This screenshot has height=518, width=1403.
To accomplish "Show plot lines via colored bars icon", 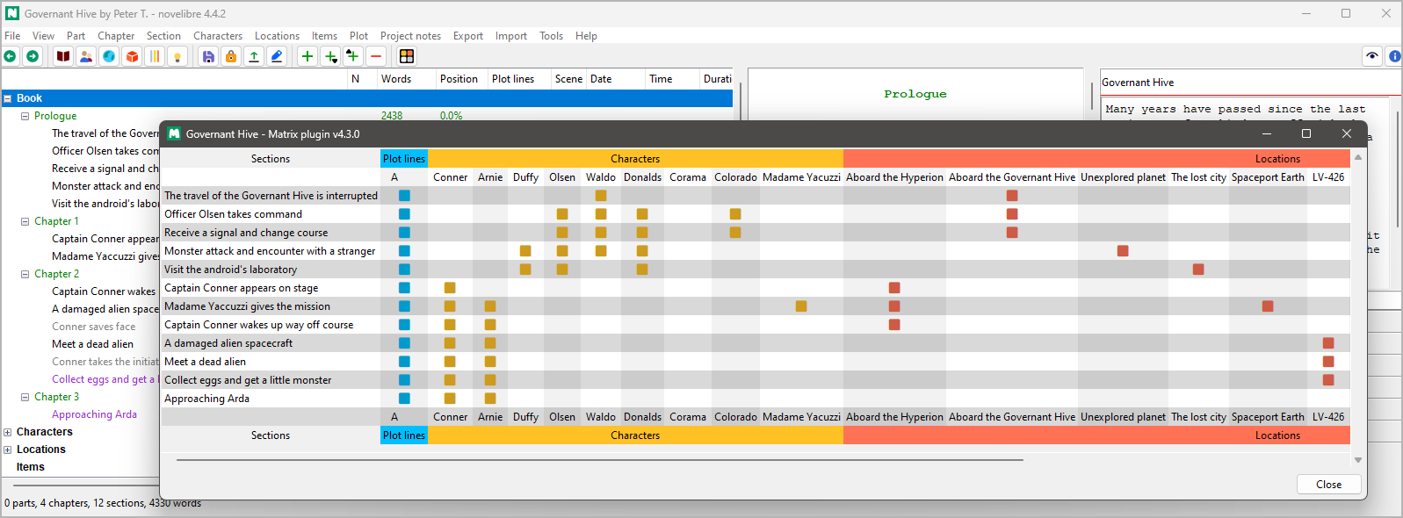I will tap(155, 56).
